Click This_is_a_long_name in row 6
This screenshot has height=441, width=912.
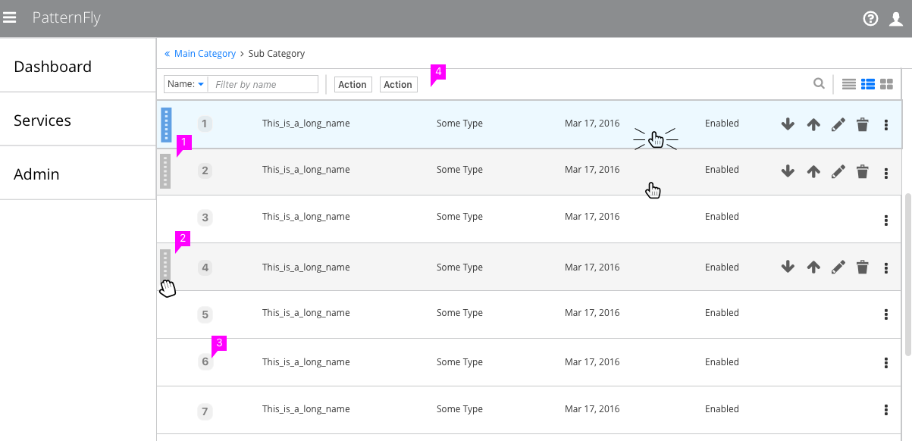(x=306, y=362)
